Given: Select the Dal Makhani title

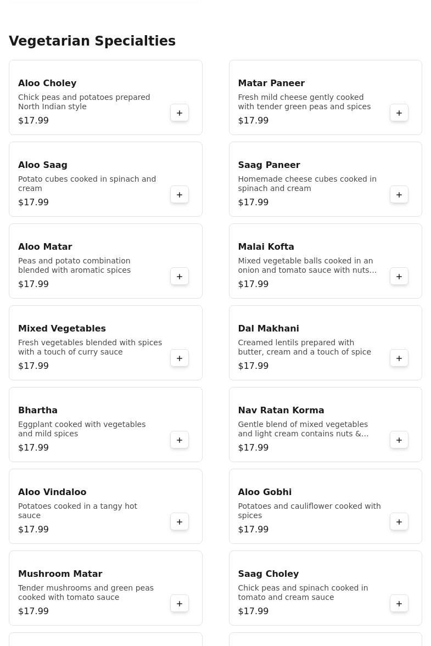Looking at the screenshot, I should coord(268,329).
